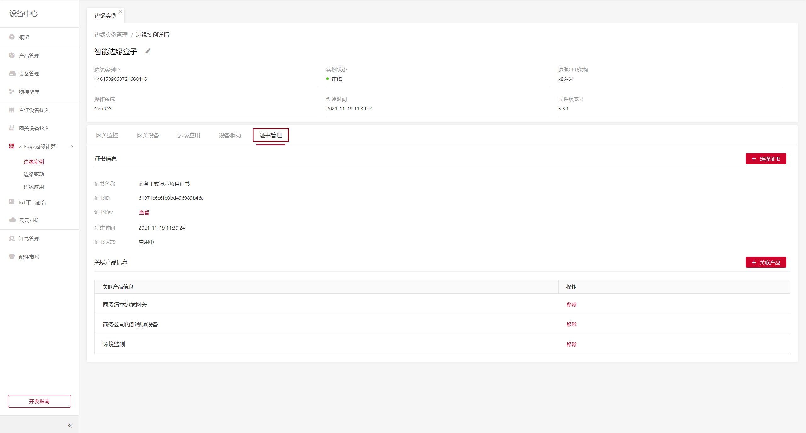This screenshot has height=433, width=806.
Task: Click the edit pencil icon beside 智能边缘盒子
Action: point(148,51)
